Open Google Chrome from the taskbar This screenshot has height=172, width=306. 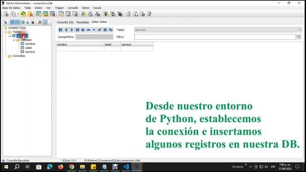click(72, 167)
